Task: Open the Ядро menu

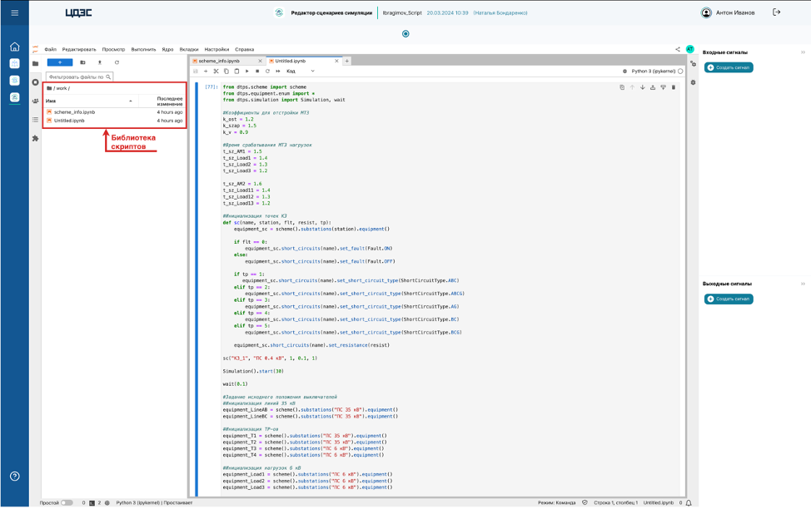Action: (167, 49)
